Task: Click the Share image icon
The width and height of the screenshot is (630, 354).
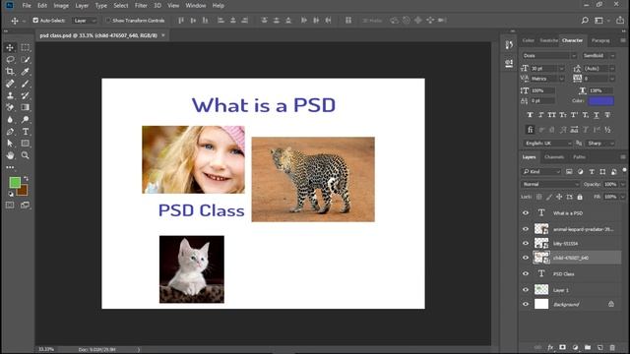Action: pyautogui.click(x=620, y=20)
